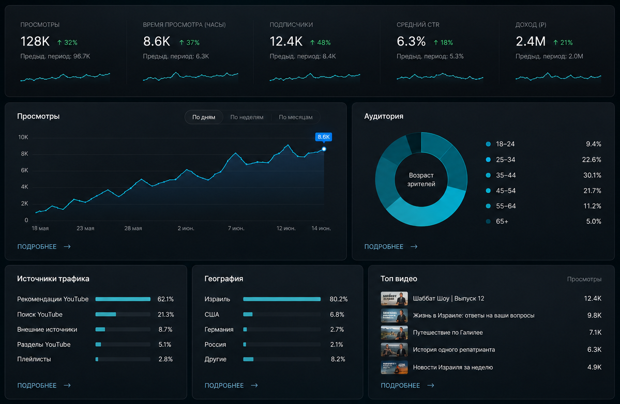The image size is (620, 404).
Task: Click the 'Просмотры' column header in Топ видео
Action: [x=584, y=279]
